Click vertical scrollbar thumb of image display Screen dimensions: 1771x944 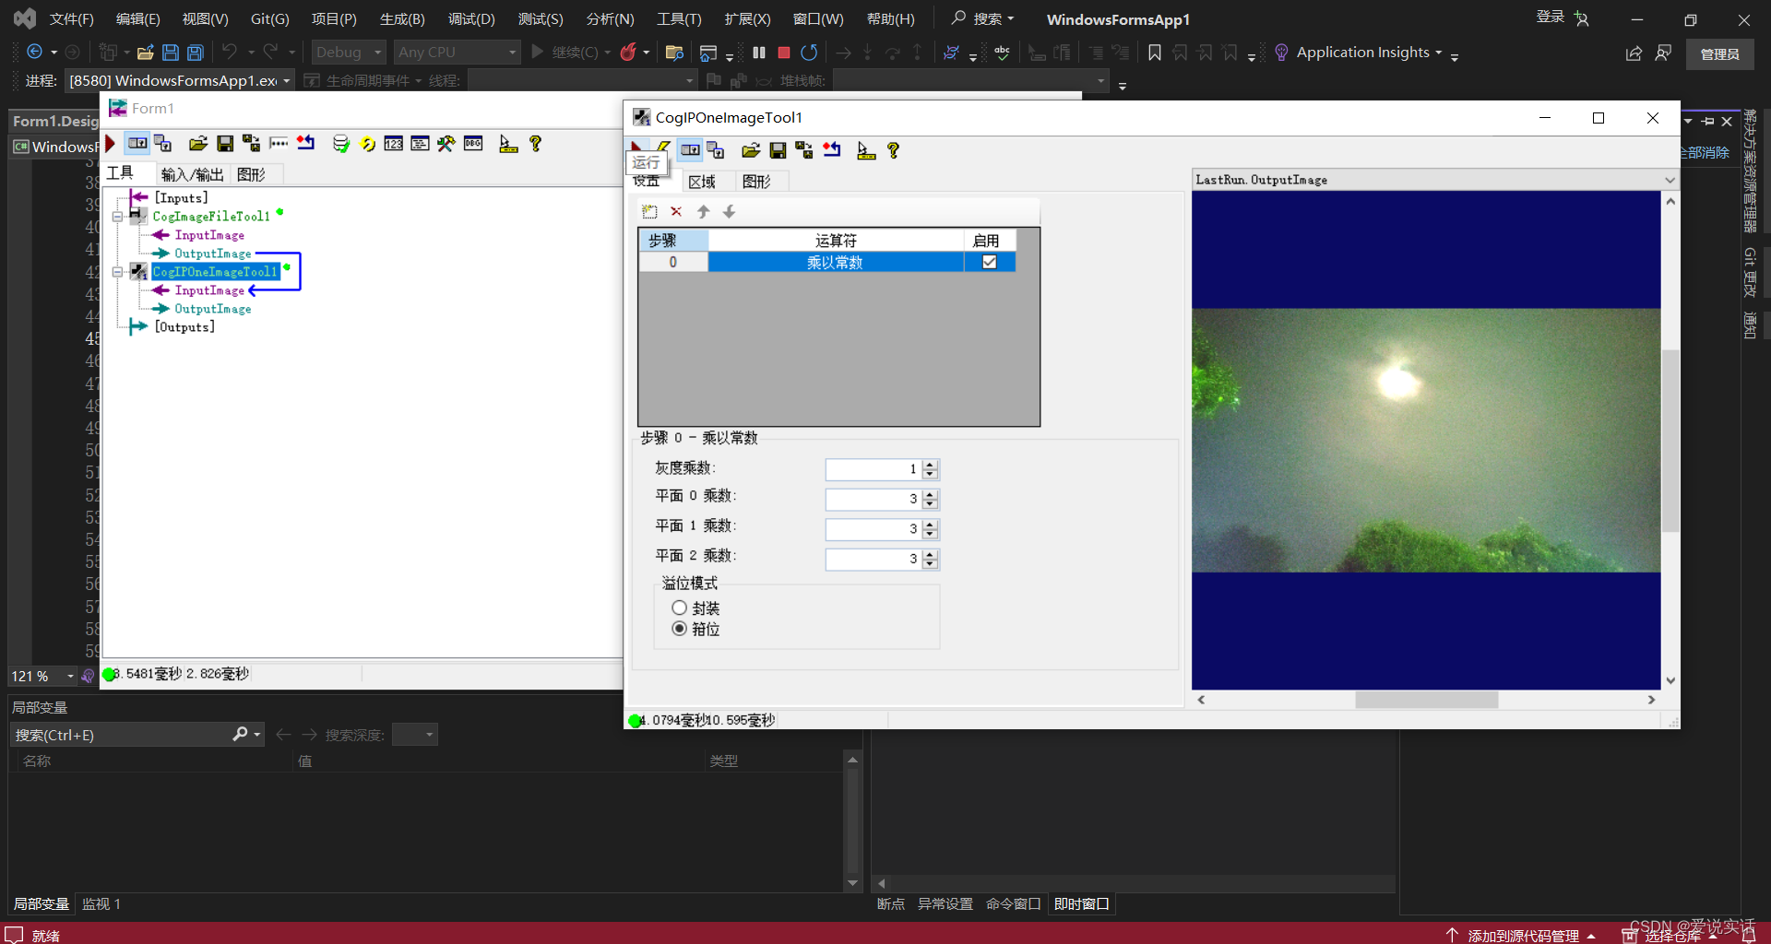point(1670,441)
